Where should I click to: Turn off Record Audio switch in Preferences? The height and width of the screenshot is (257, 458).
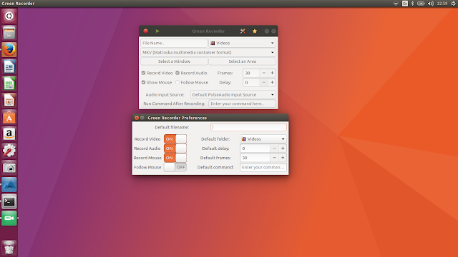click(x=175, y=148)
